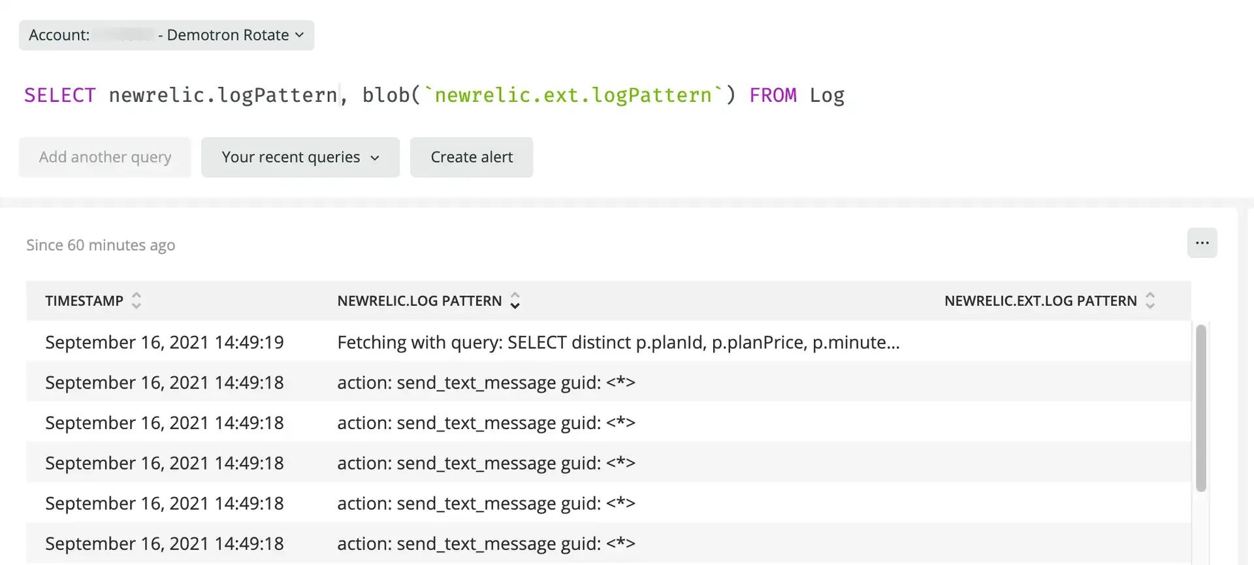Place cursor on SELECT keyword in query
The image size is (1254, 565).
point(59,95)
